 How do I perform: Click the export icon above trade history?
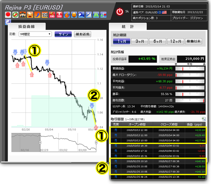[204, 119]
